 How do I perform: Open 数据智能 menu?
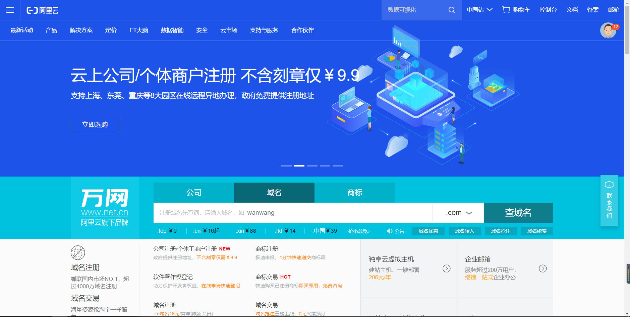coord(172,30)
